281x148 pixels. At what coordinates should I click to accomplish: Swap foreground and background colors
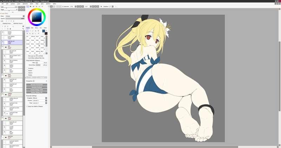pos(46,31)
